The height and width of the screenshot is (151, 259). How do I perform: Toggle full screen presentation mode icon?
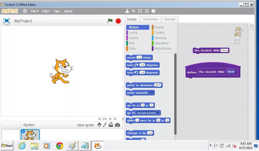[7, 21]
